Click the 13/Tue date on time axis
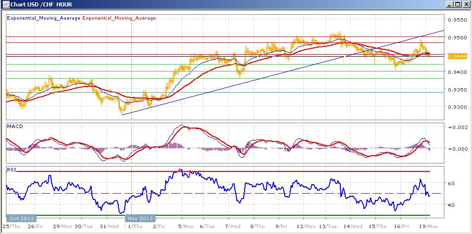Screen dimensions: 472x234 pos(327,226)
